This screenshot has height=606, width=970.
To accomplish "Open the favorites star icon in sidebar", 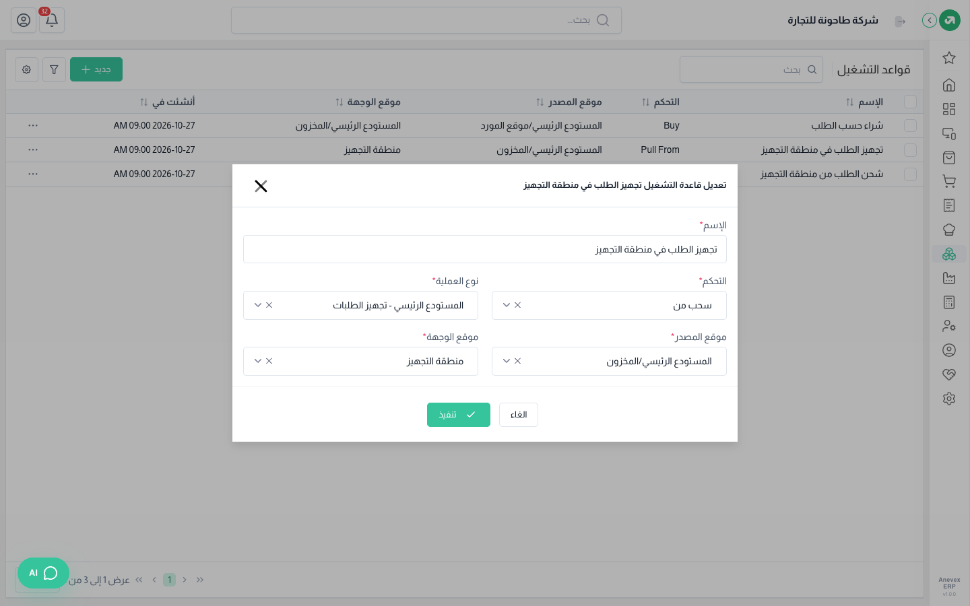I will pyautogui.click(x=949, y=58).
